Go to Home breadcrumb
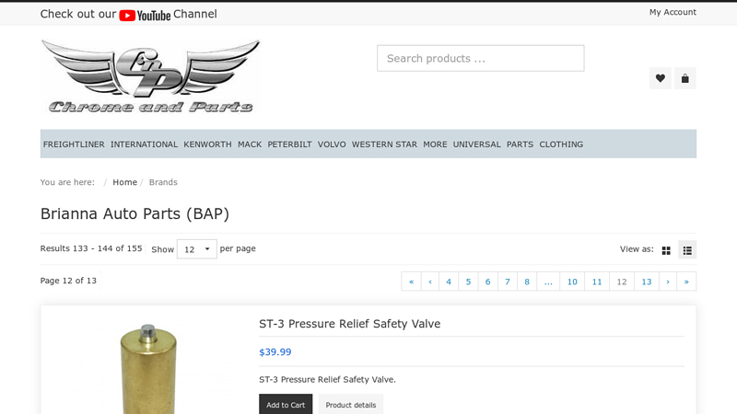This screenshot has width=737, height=414. click(124, 182)
